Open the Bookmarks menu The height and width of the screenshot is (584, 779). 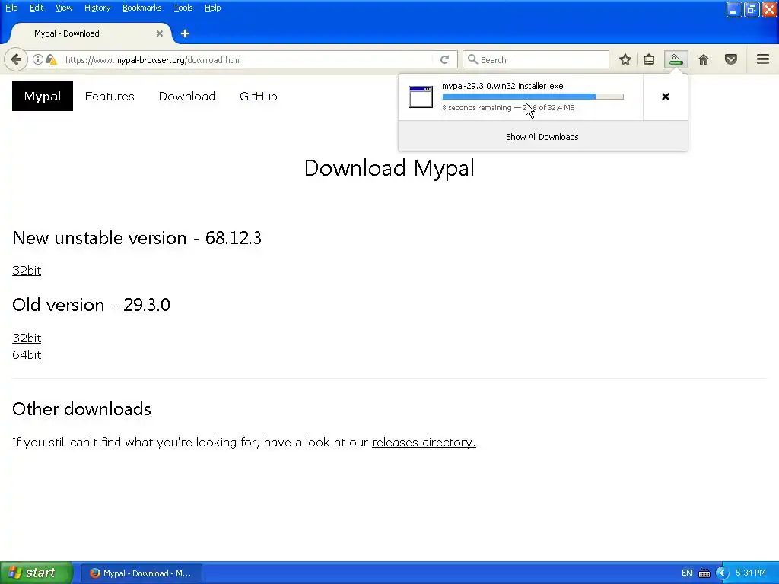click(142, 8)
